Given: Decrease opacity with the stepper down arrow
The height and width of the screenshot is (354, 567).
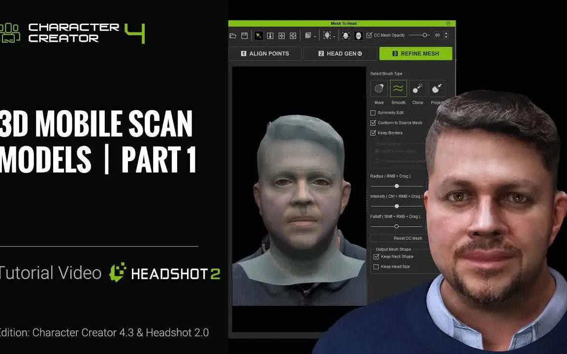Looking at the screenshot, I should [446, 37].
